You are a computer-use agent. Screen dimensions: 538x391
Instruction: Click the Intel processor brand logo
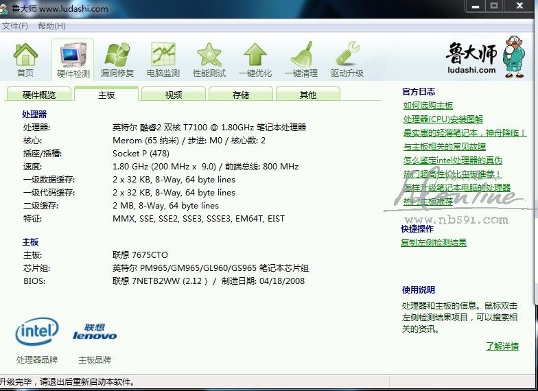point(37,331)
